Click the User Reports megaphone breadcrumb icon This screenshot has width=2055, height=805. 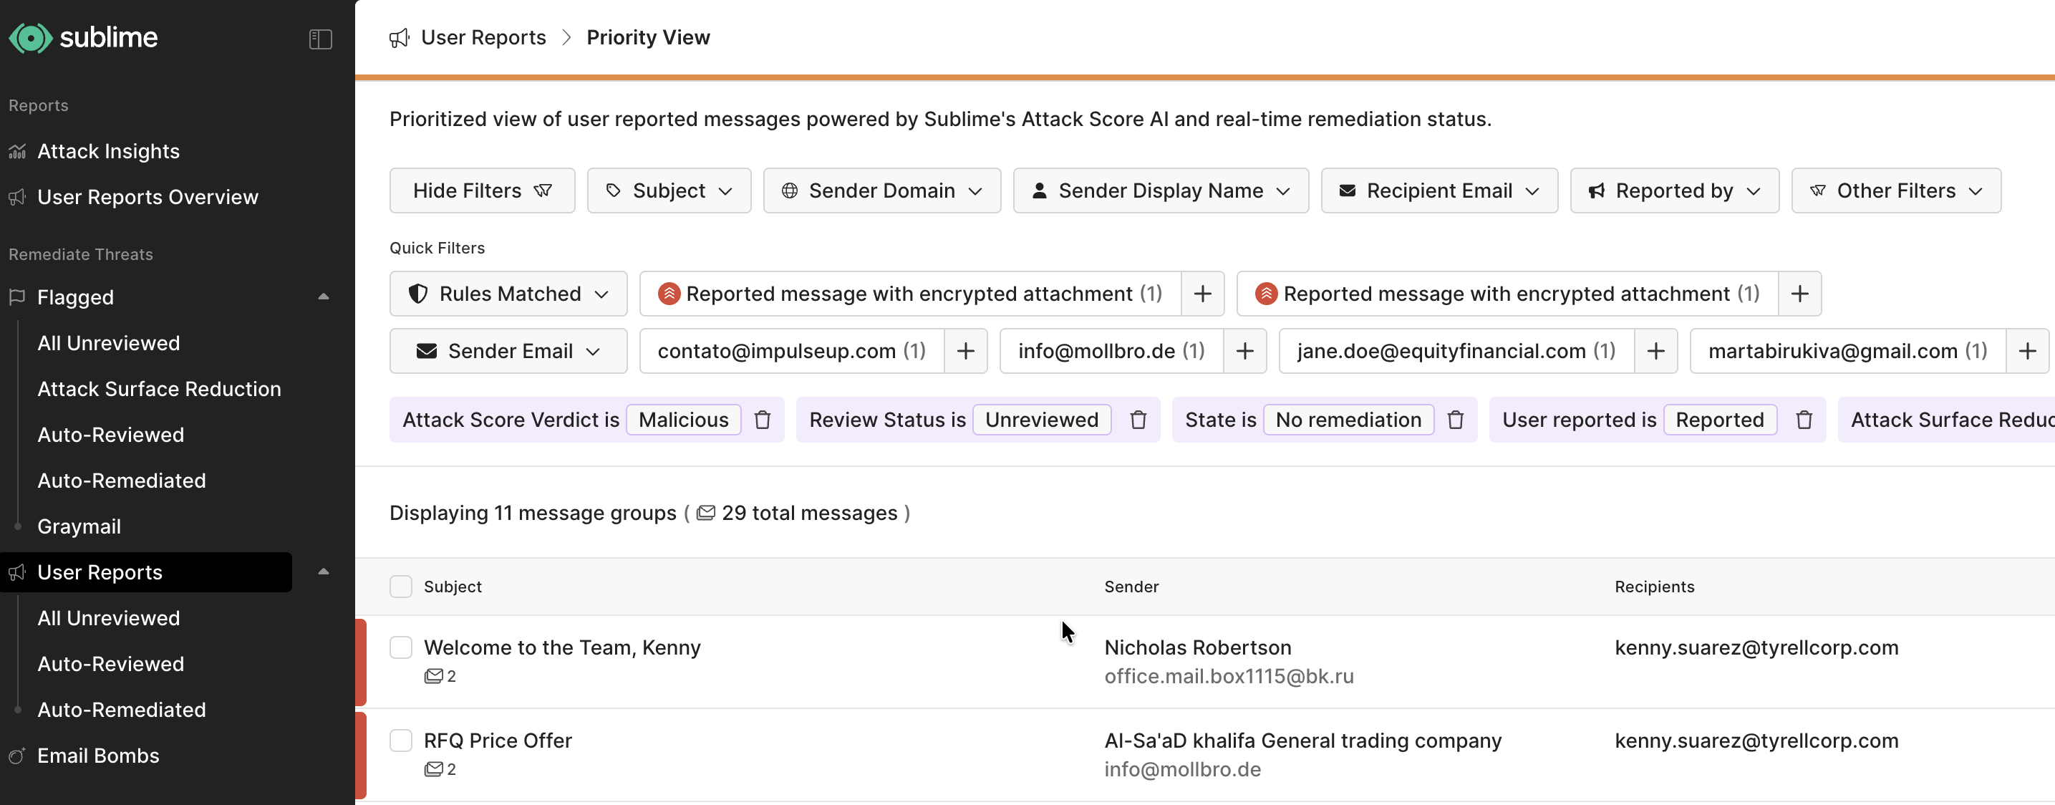click(x=399, y=37)
